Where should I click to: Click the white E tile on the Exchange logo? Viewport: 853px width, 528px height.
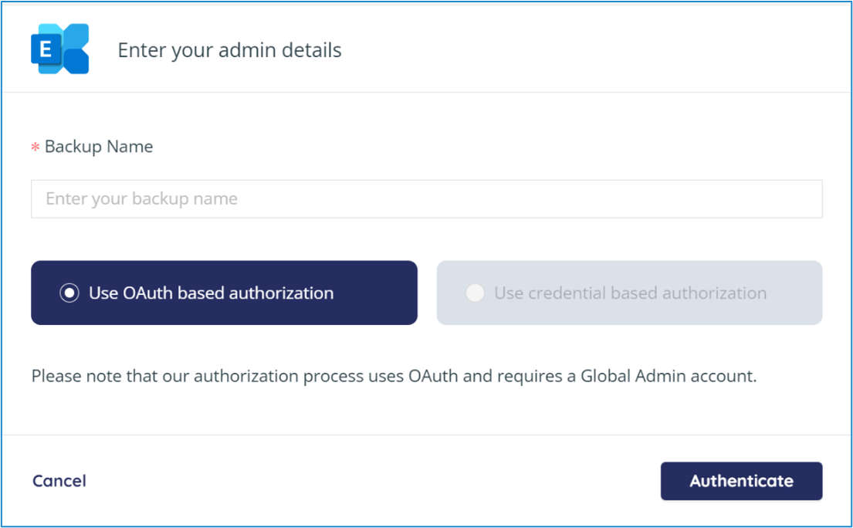[46, 49]
